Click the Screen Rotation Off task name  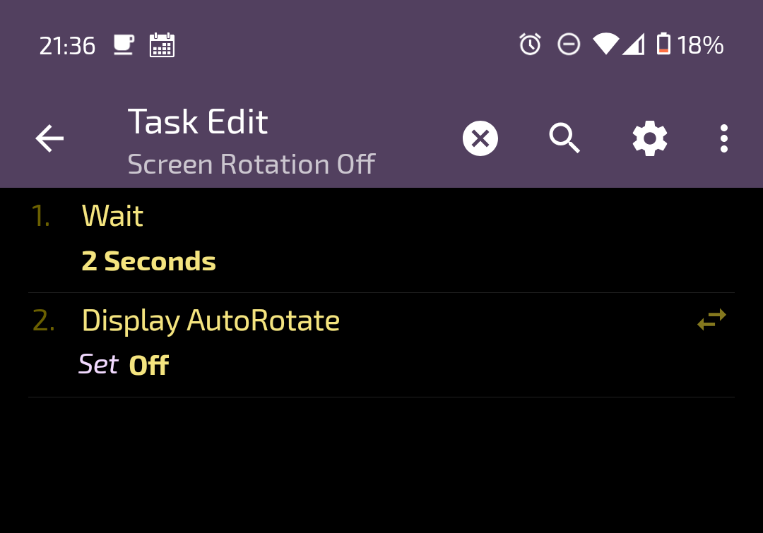tap(251, 164)
